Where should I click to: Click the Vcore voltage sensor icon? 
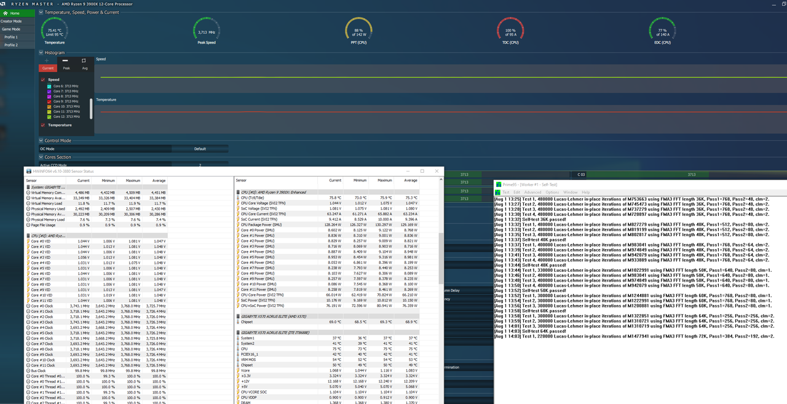pyautogui.click(x=239, y=370)
